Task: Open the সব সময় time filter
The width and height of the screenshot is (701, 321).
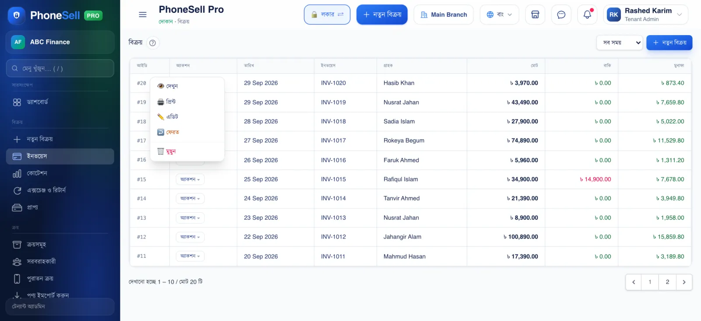Action: 620,43
